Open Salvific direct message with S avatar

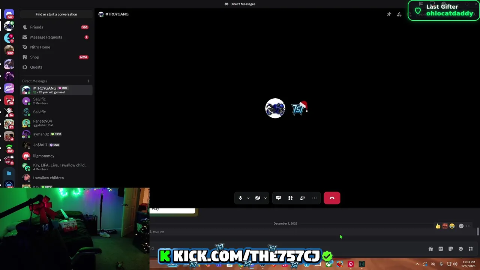click(x=56, y=112)
